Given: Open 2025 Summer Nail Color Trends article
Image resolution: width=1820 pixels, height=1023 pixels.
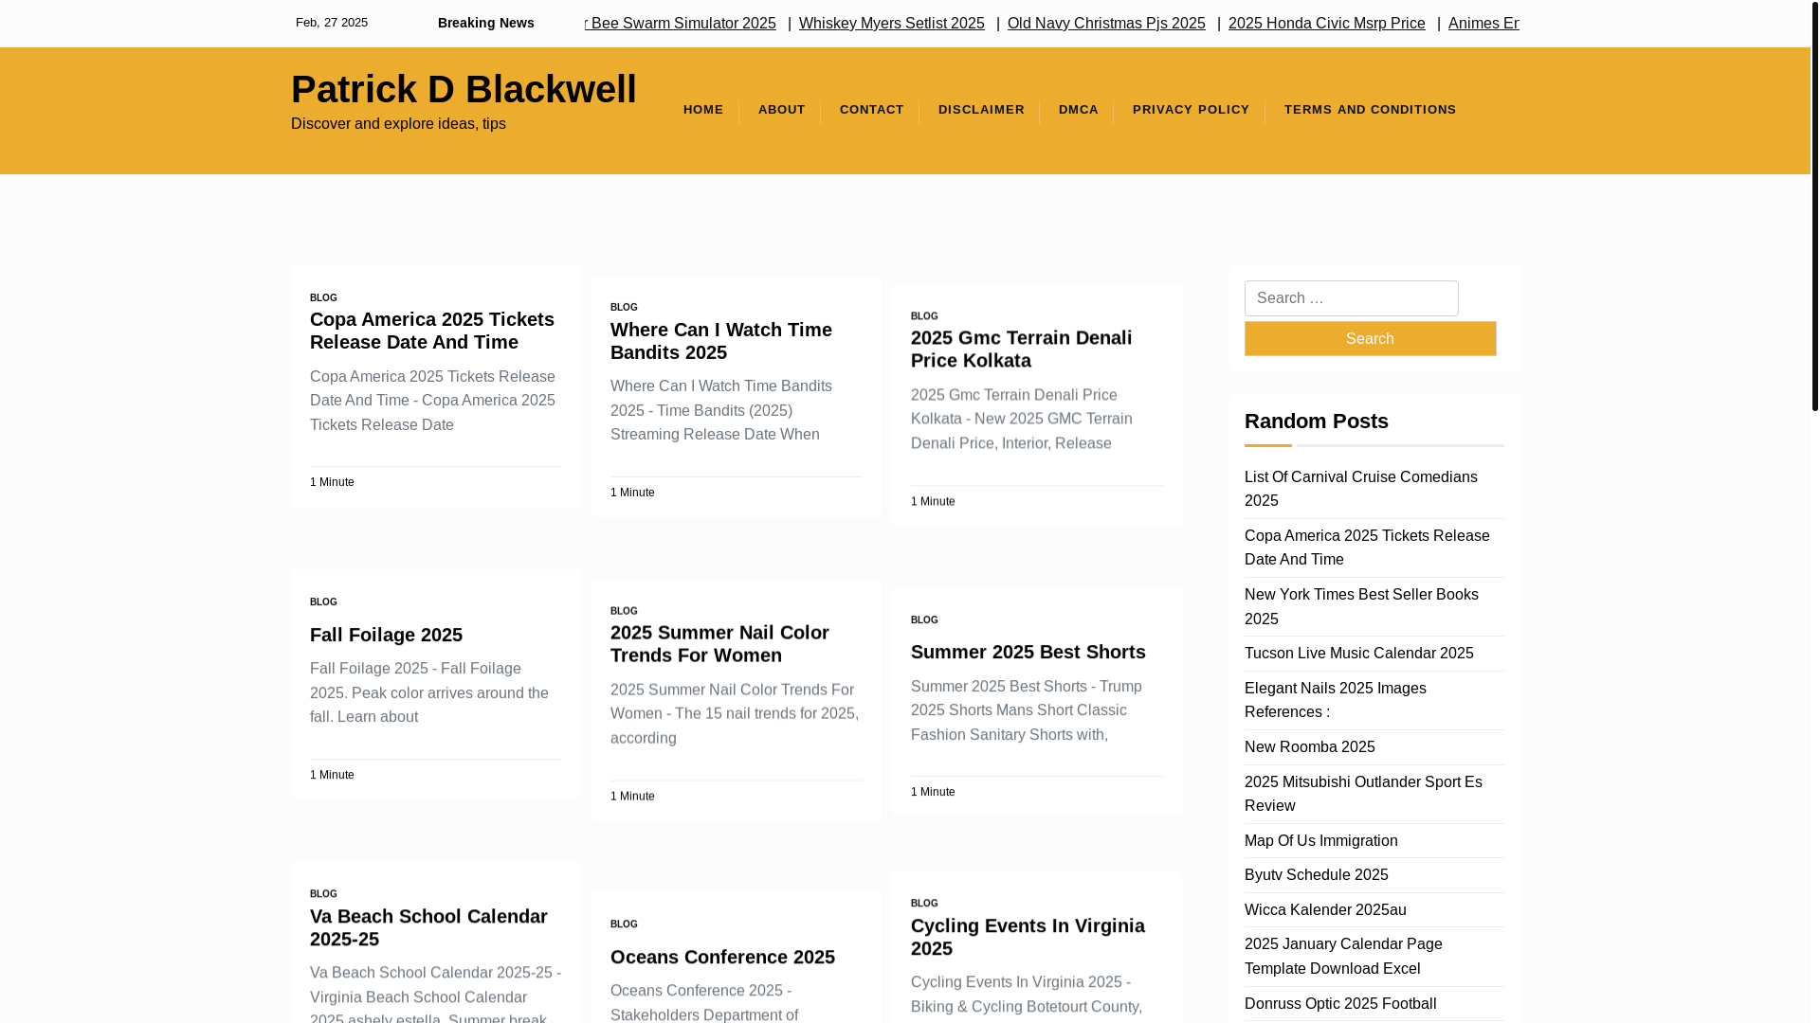Looking at the screenshot, I should [x=719, y=644].
